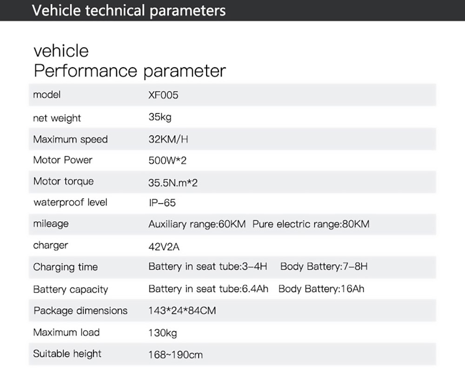Click the 168~190cm suitable height value
Image resolution: width=465 pixels, height=387 pixels.
(175, 355)
